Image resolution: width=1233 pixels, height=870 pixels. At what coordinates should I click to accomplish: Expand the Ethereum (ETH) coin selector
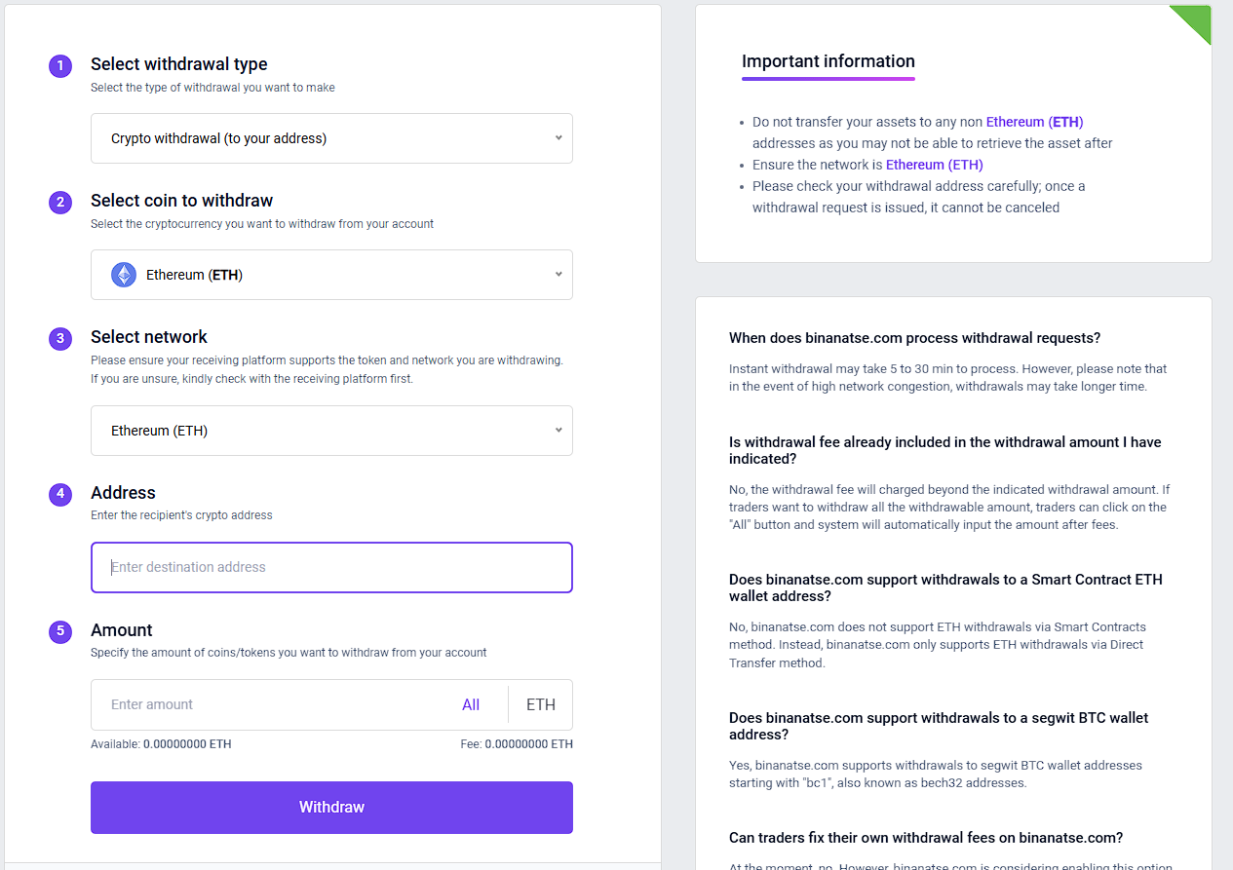[331, 275]
